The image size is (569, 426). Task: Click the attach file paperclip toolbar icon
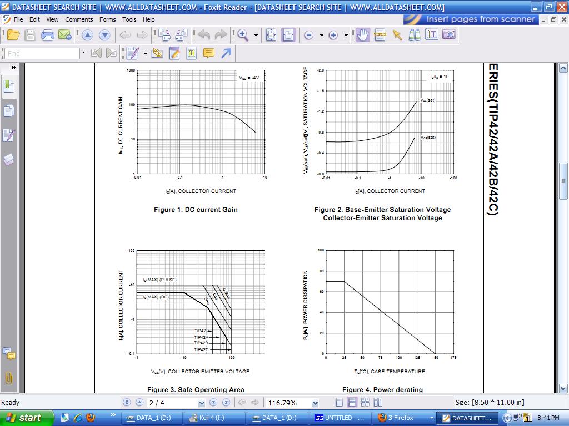[157, 53]
